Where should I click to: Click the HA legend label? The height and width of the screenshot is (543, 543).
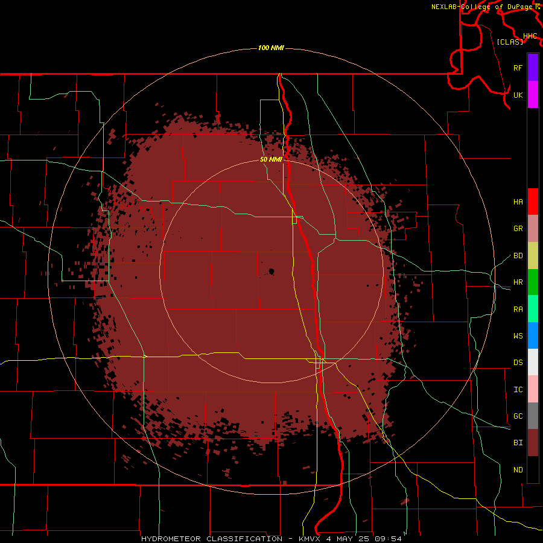518,202
